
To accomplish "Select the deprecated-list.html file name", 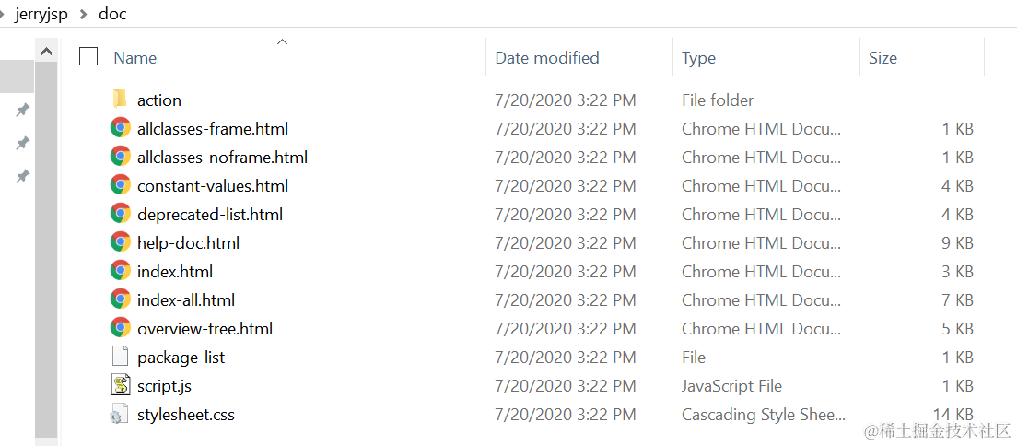I will point(209,214).
